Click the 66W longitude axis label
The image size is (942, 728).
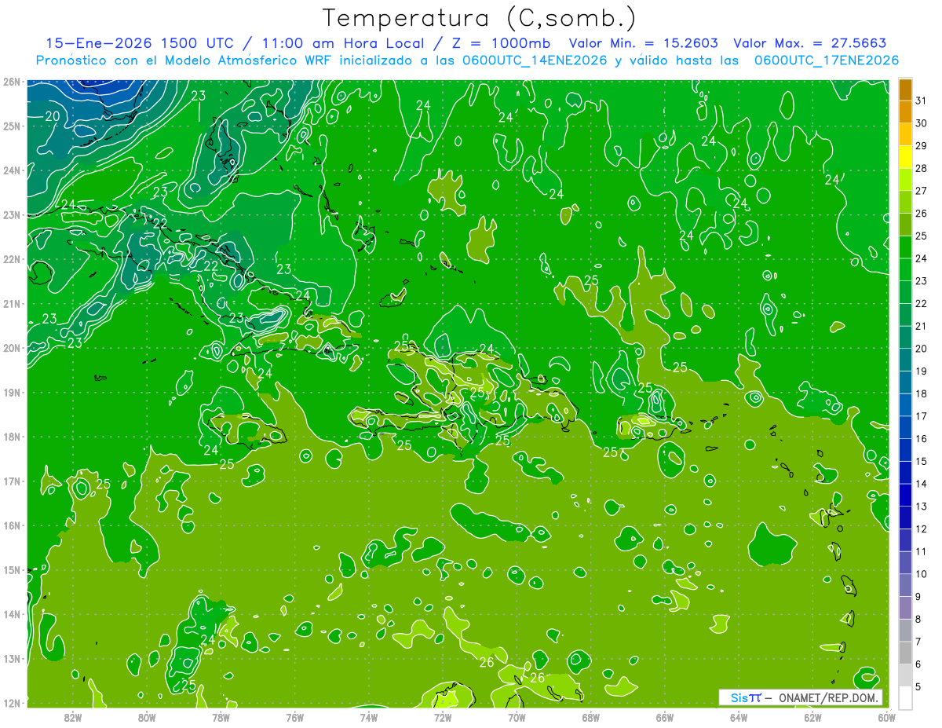coord(664,717)
